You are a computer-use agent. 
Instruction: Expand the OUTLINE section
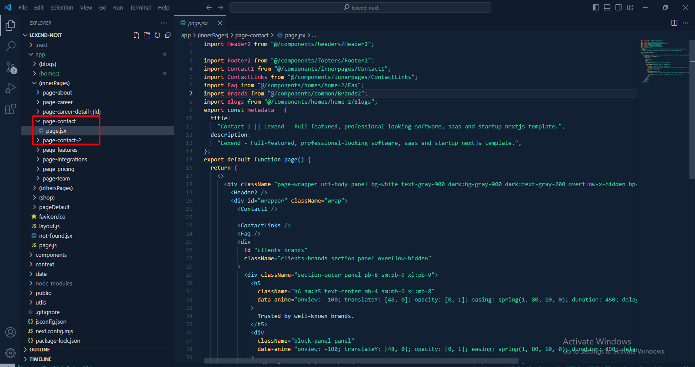click(40, 350)
